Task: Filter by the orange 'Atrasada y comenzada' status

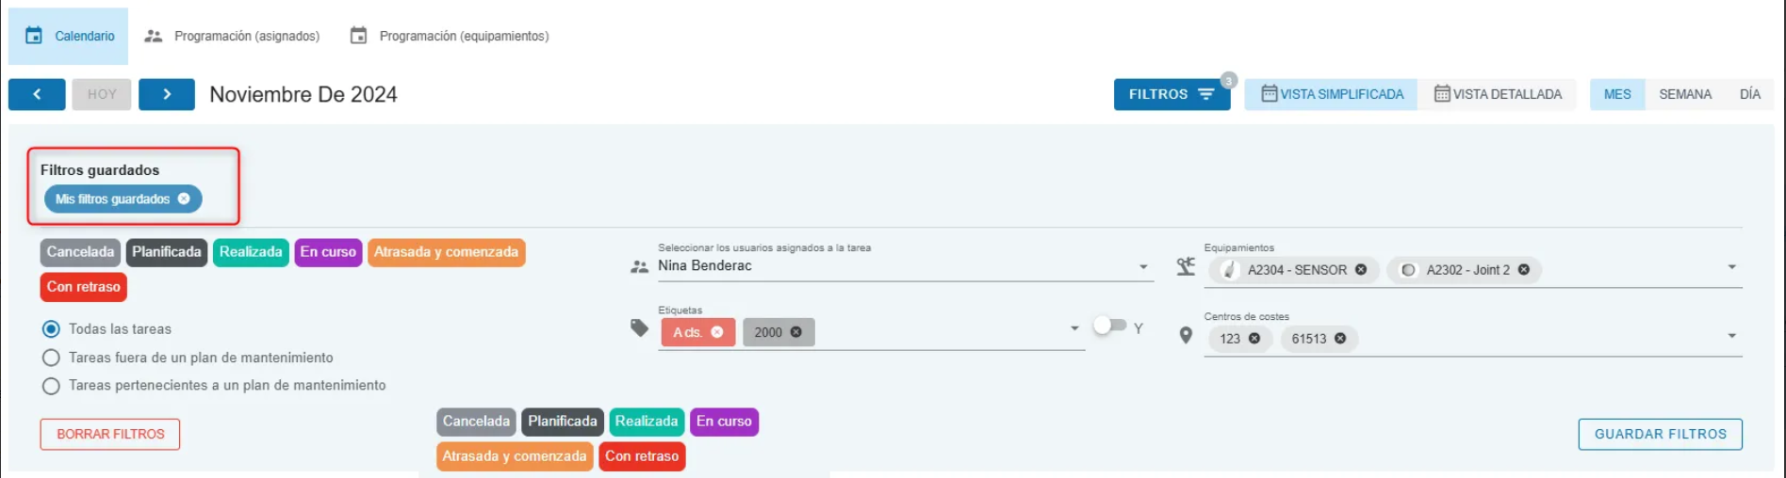Action: (446, 252)
